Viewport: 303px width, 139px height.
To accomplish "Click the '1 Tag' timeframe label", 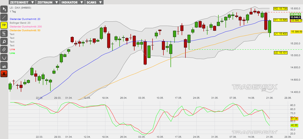I will tap(13, 12).
